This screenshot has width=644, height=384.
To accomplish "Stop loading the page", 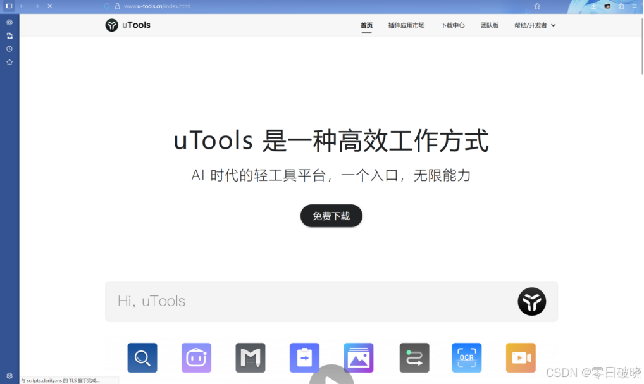I will [50, 6].
